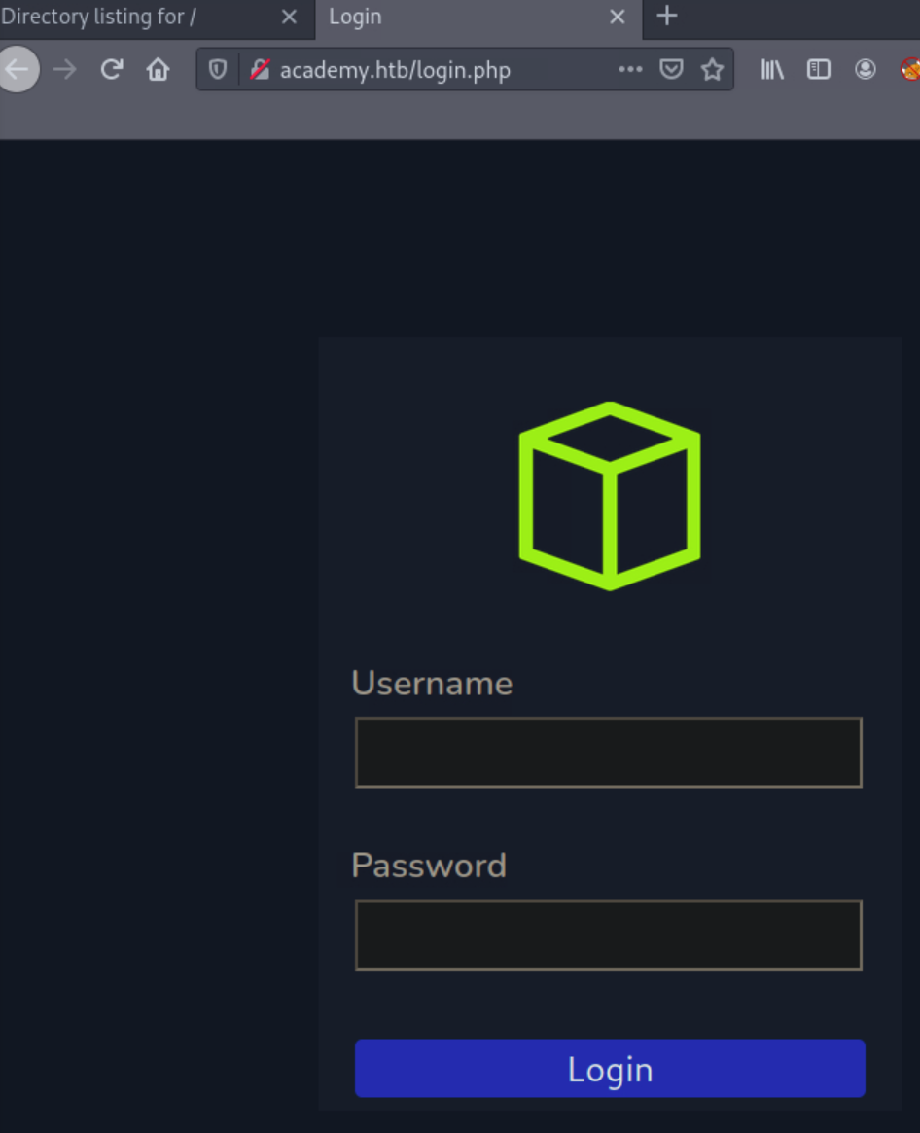920x1133 pixels.
Task: Bookmark this page with star
Action: pyautogui.click(x=712, y=69)
